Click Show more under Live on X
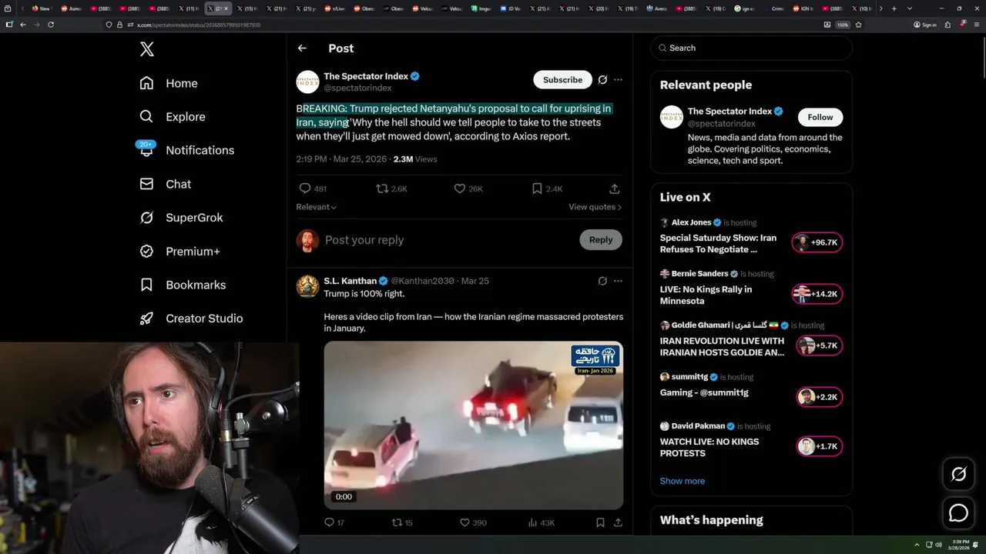The height and width of the screenshot is (554, 986). pos(682,481)
